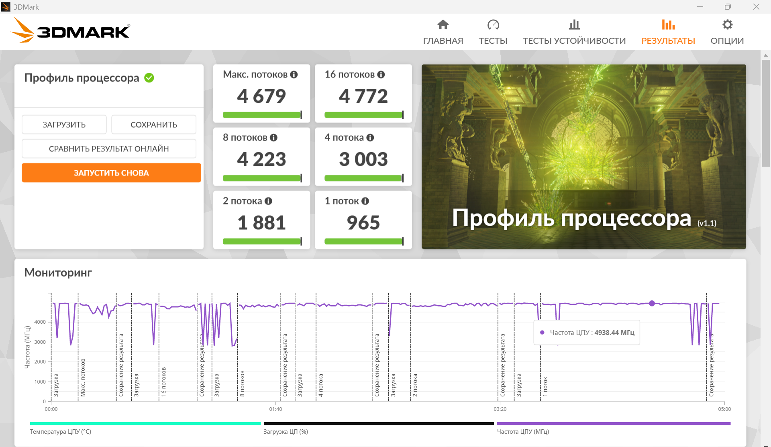This screenshot has width=771, height=447.
Task: Click the 01:40 time axis label
Action: [275, 409]
